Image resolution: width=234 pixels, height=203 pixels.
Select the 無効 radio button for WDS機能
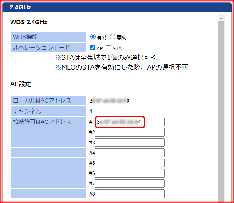point(112,36)
